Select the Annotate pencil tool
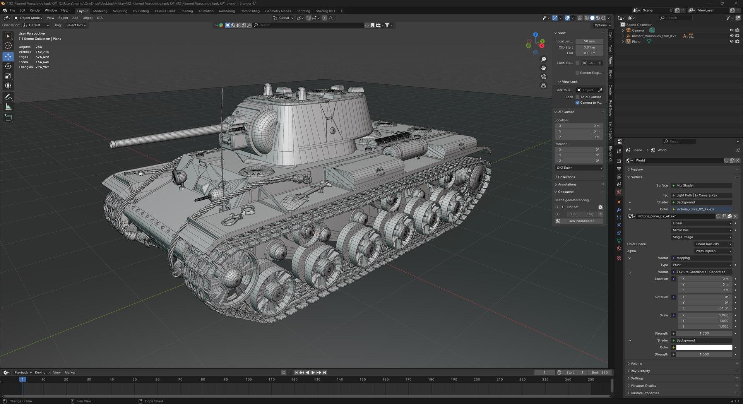The height and width of the screenshot is (404, 743). pos(8,97)
